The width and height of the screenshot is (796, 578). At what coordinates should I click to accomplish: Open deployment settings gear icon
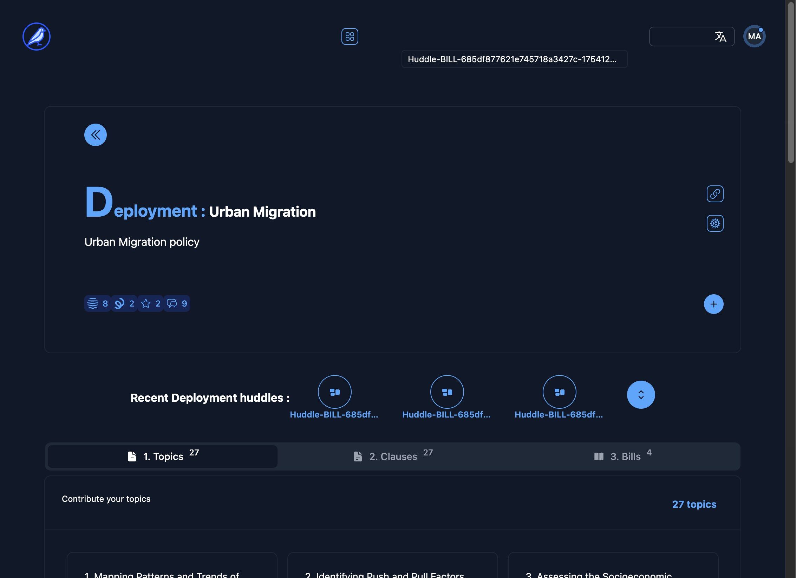(715, 223)
